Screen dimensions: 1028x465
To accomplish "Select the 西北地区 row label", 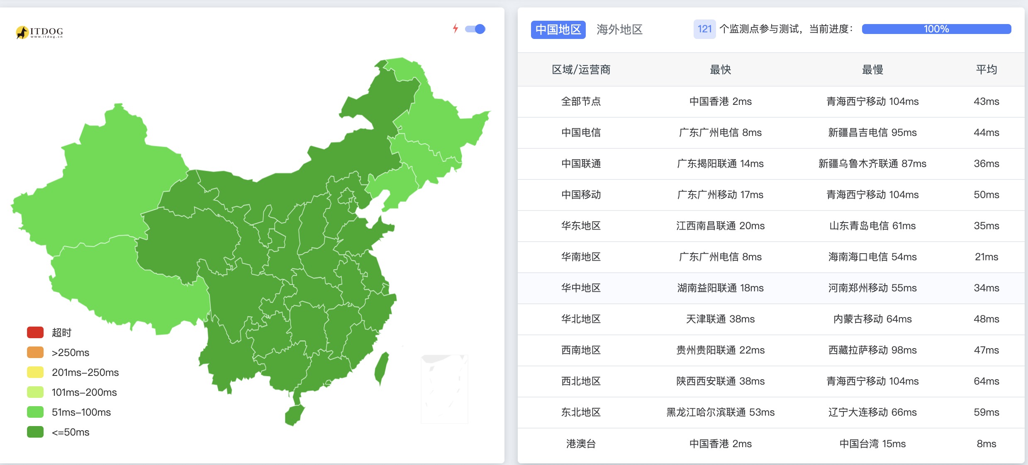I will click(581, 381).
